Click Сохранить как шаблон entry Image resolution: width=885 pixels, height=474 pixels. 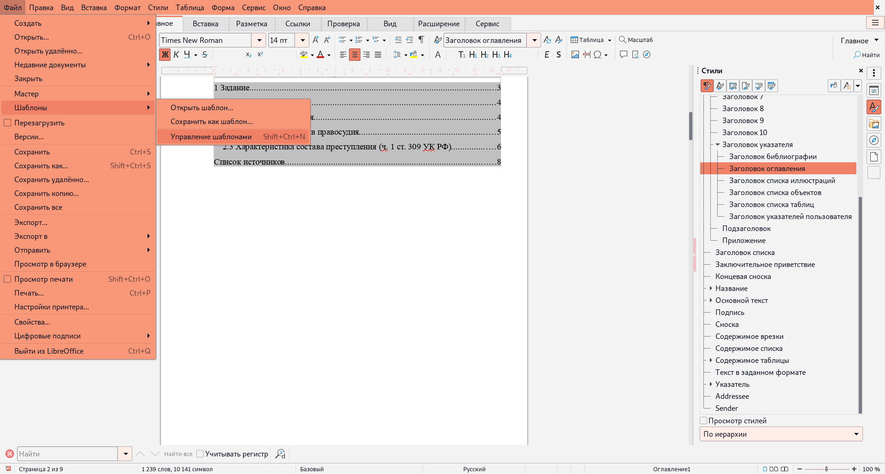pos(211,122)
